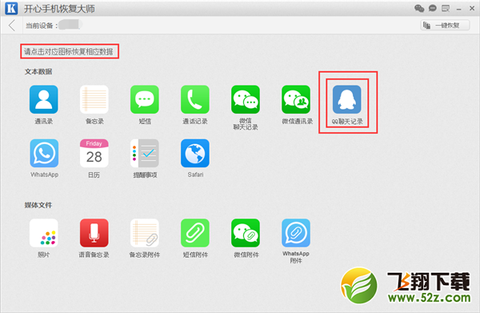This screenshot has width=480, height=313.
Task: Open the 照片 photos recovery icon
Action: 43,233
